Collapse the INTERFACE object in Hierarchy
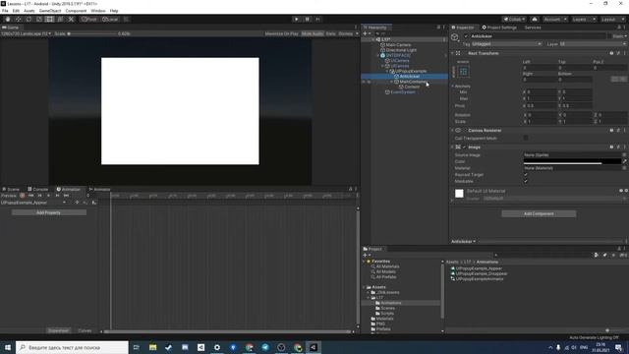 point(378,55)
